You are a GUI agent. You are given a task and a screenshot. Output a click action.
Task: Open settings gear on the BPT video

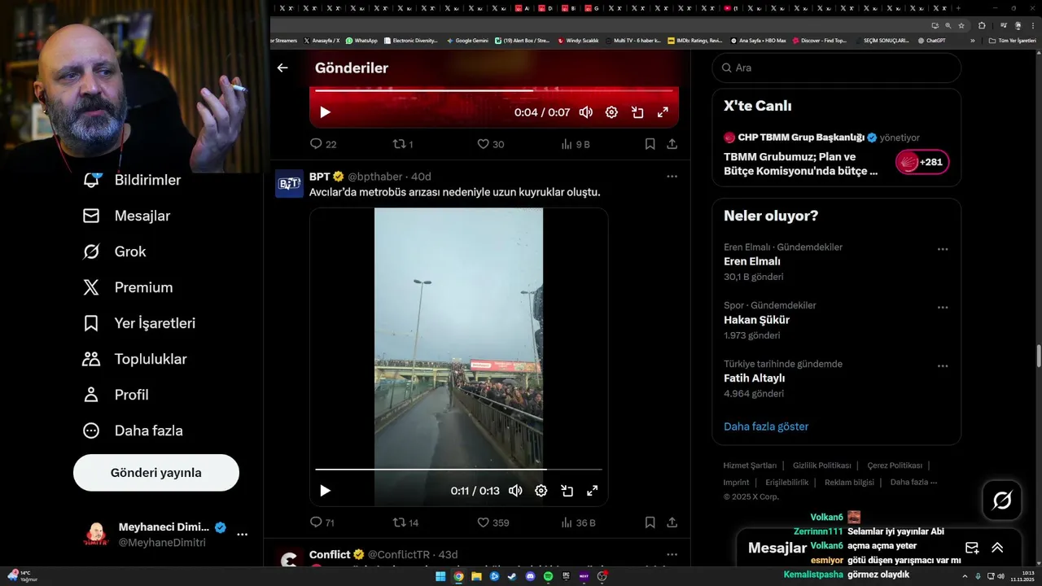541,491
